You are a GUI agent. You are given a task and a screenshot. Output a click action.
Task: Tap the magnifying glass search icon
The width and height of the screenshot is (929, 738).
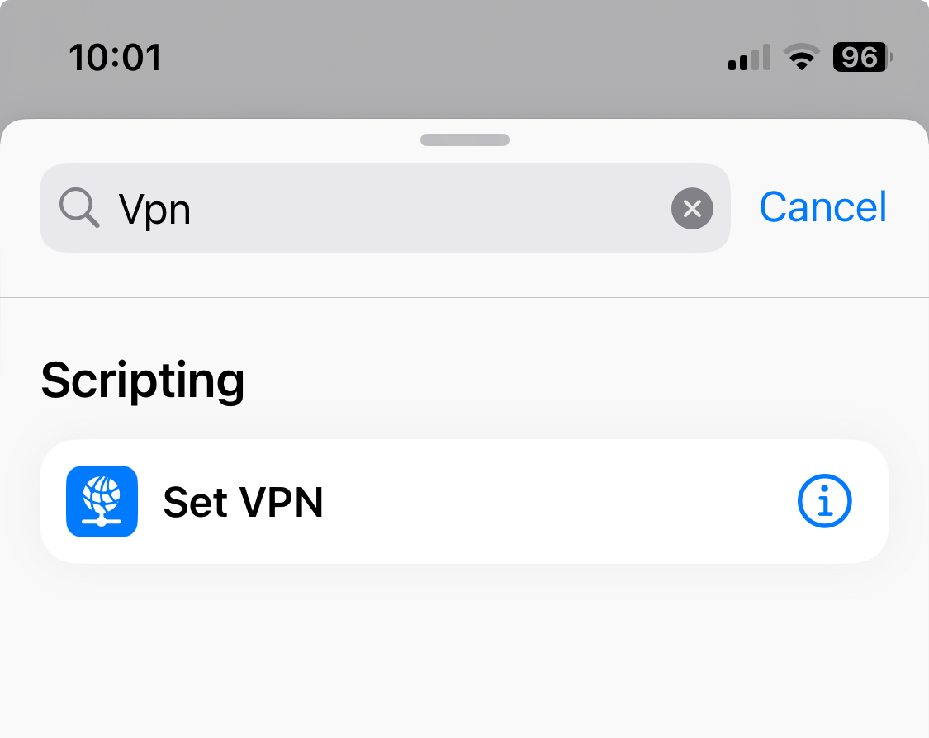(79, 208)
